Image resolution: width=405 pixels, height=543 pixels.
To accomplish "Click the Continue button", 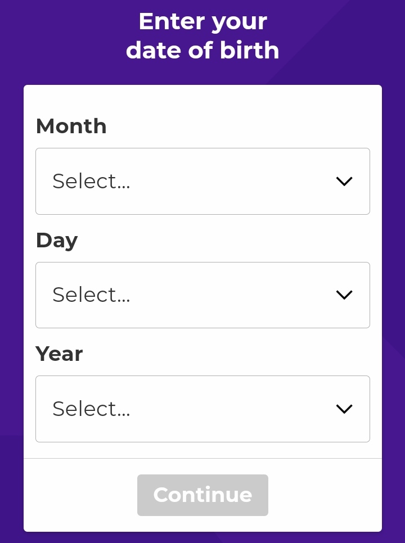I will (202, 495).
